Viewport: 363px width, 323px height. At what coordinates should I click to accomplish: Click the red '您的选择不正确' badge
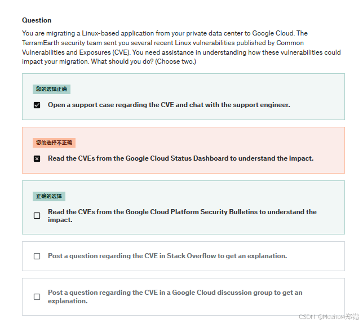(54, 143)
